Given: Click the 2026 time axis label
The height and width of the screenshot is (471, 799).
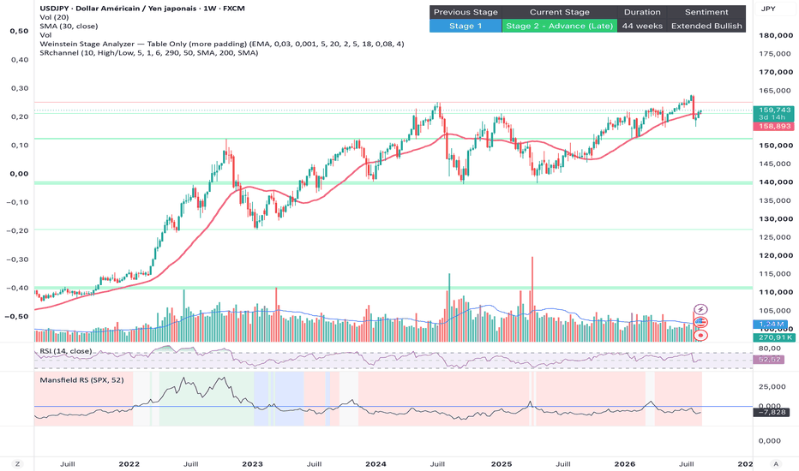Looking at the screenshot, I should (x=625, y=464).
